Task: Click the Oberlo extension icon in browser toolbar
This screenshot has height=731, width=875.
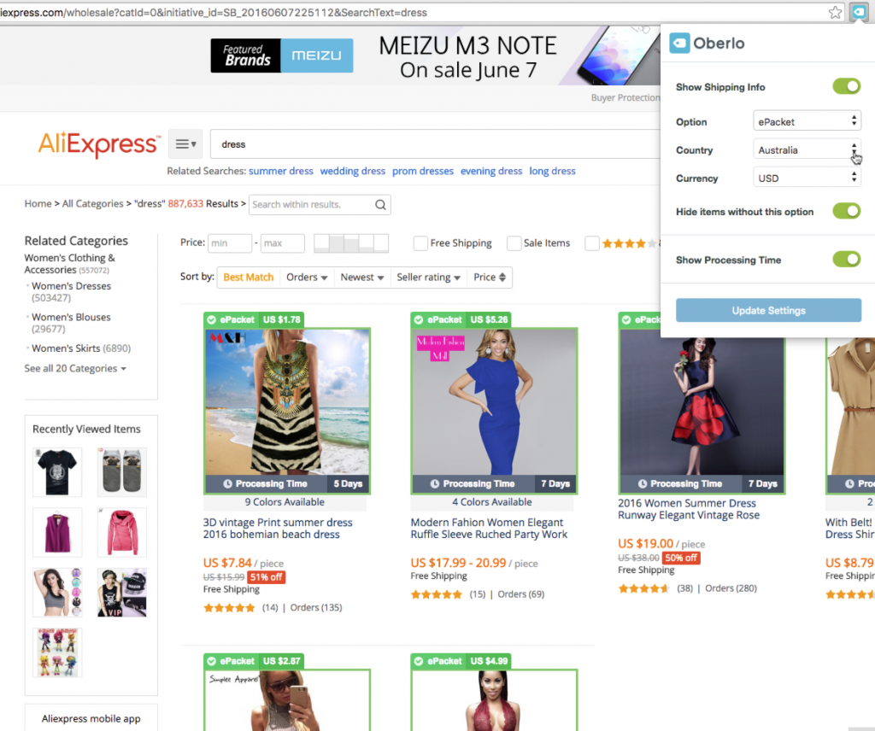Action: [x=858, y=12]
